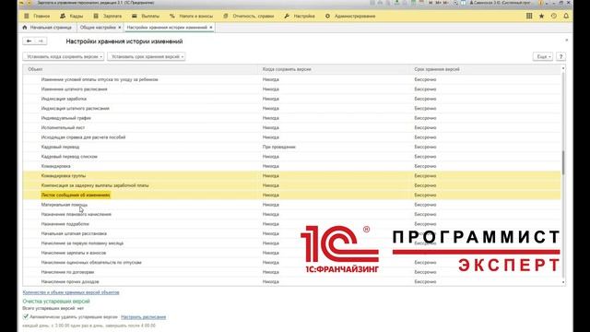Open the Администрирование section

(x=350, y=17)
